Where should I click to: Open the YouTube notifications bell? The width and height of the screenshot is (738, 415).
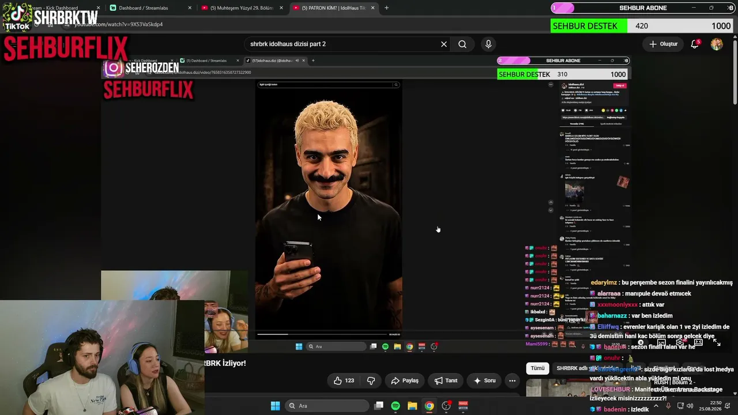pos(695,44)
